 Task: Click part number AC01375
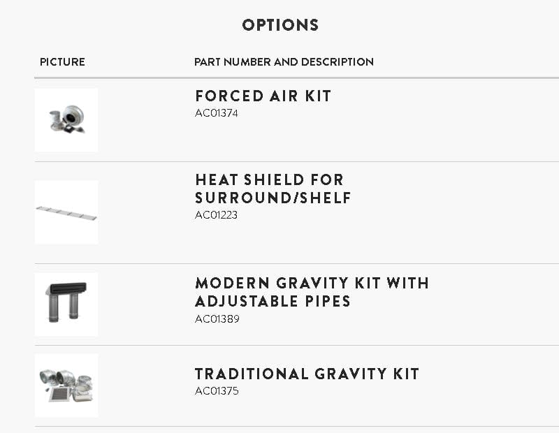(x=217, y=391)
